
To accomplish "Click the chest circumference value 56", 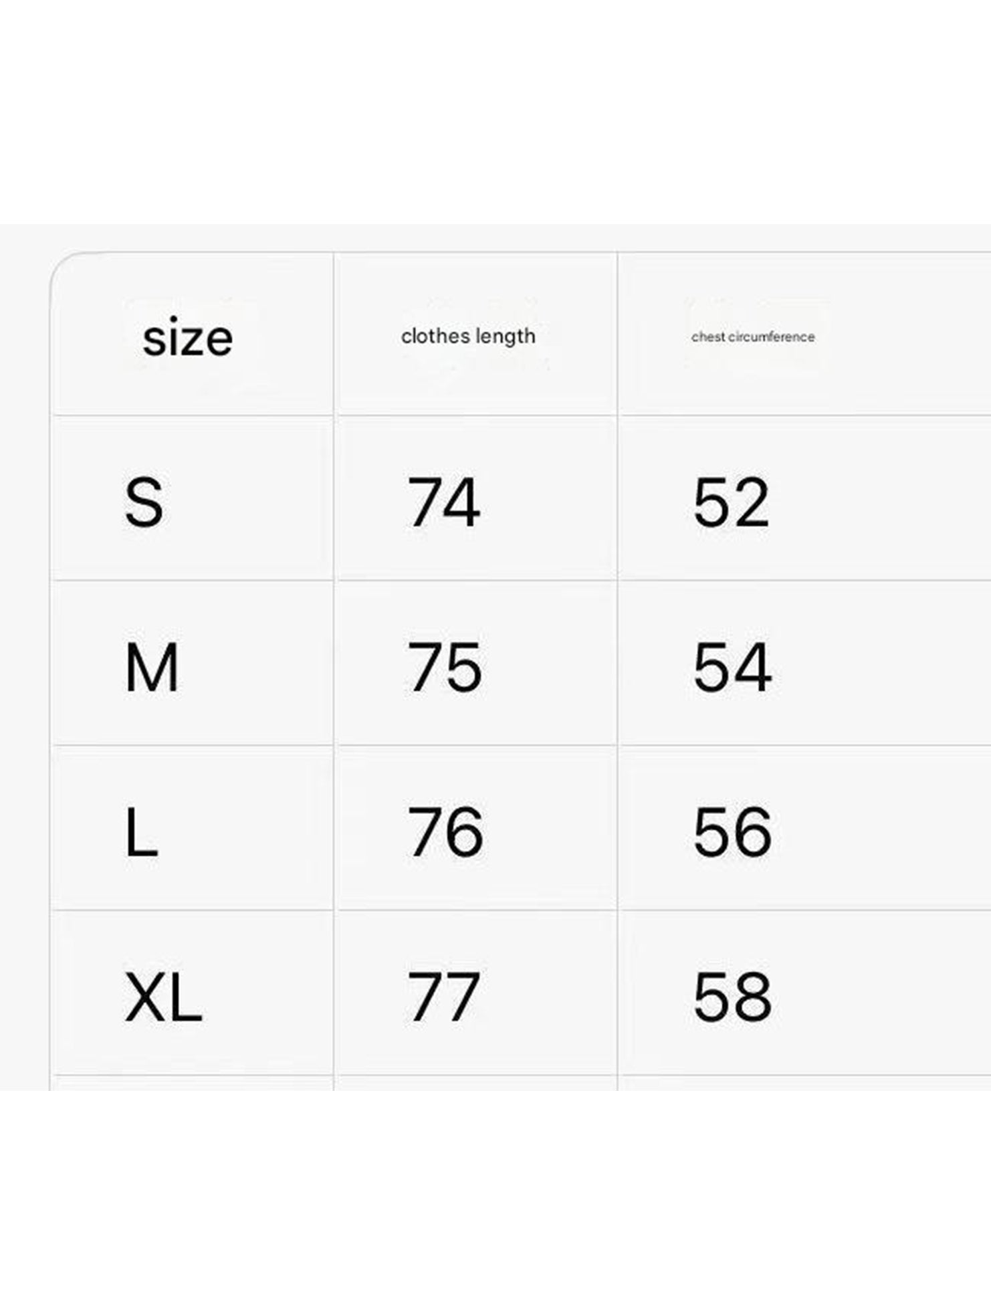I will click(x=732, y=832).
